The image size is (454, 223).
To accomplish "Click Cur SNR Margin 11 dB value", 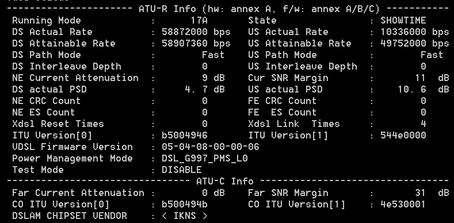I will pos(432,78).
